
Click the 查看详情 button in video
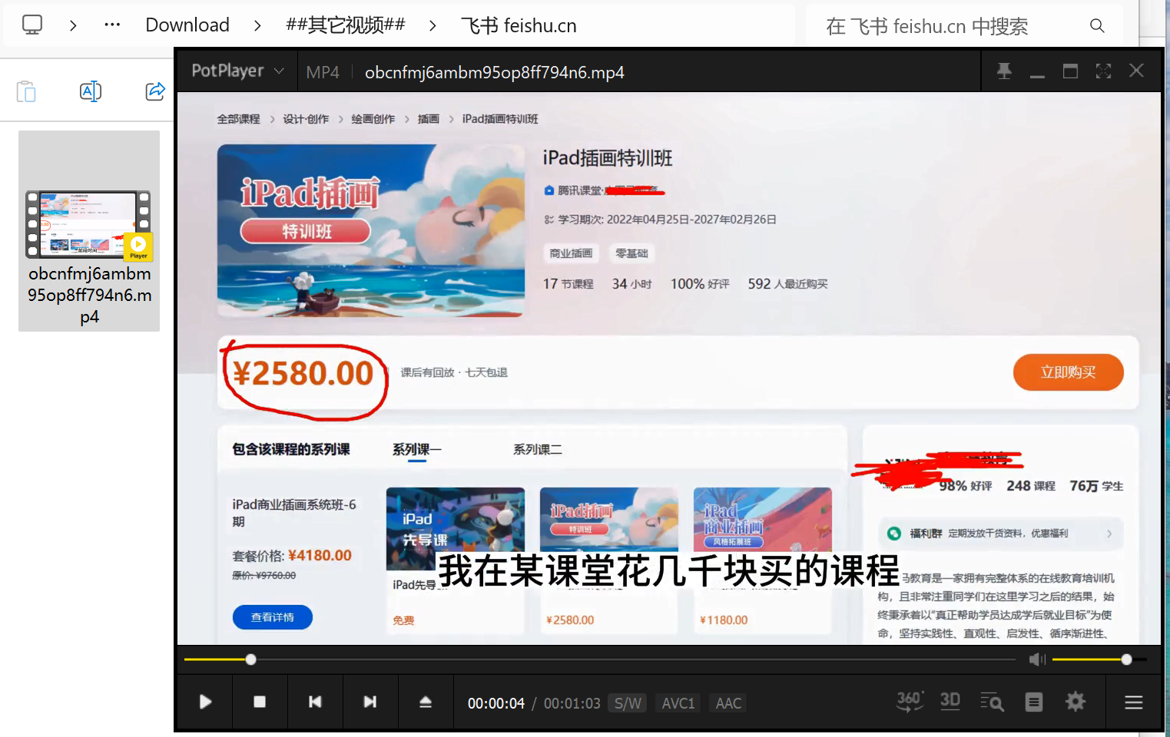(273, 617)
